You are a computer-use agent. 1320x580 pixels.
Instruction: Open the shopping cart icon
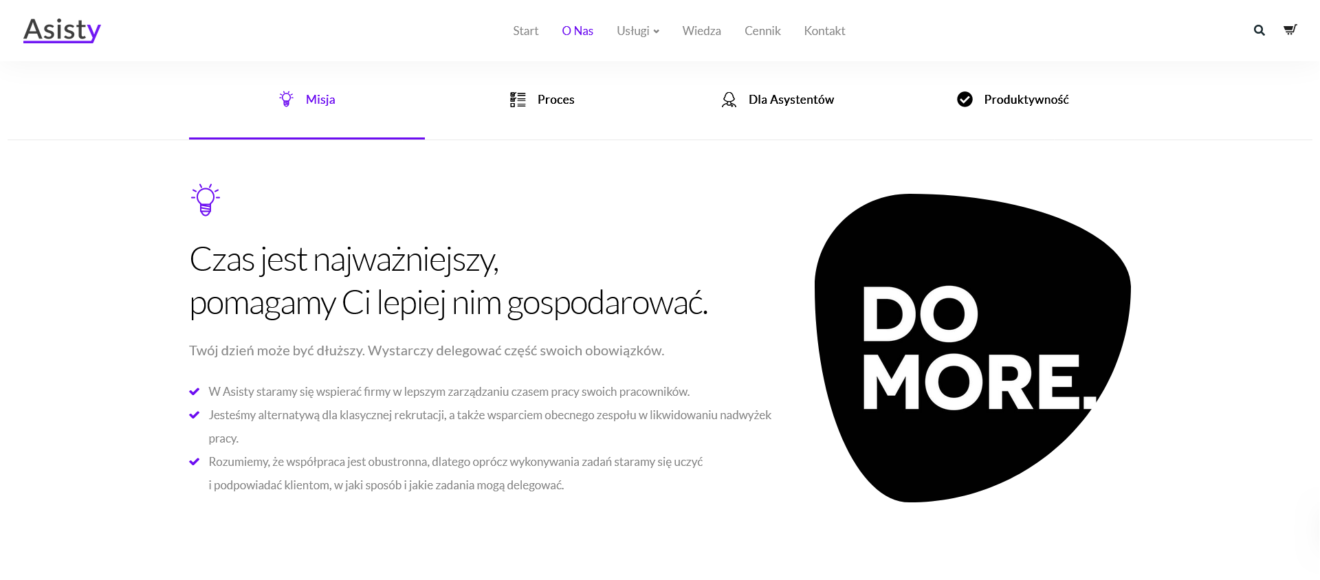tap(1290, 30)
